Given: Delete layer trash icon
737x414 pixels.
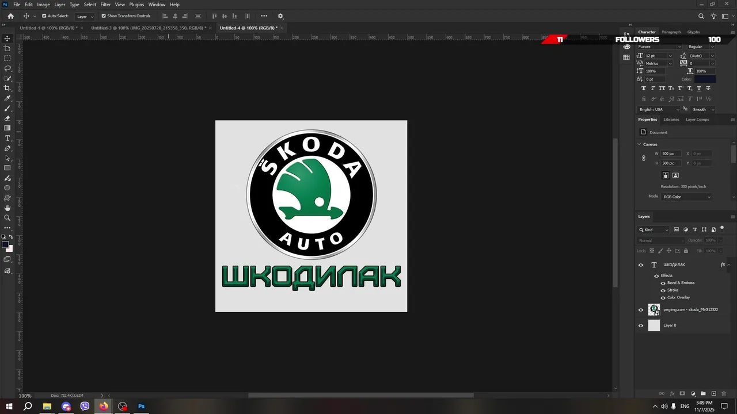Looking at the screenshot, I should click(724, 394).
